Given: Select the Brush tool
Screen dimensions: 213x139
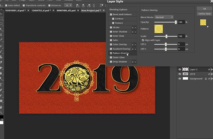Looking at the screenshot, I should coord(1,52).
